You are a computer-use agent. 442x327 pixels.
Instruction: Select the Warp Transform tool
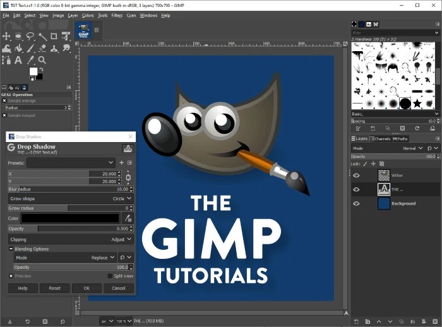pos(6,48)
